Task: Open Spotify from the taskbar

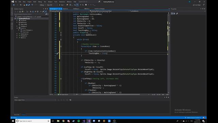Action: 79,121
